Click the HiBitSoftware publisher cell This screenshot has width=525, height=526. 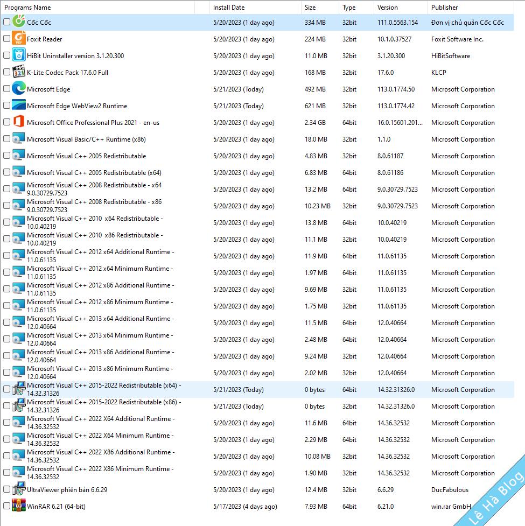[x=451, y=56]
